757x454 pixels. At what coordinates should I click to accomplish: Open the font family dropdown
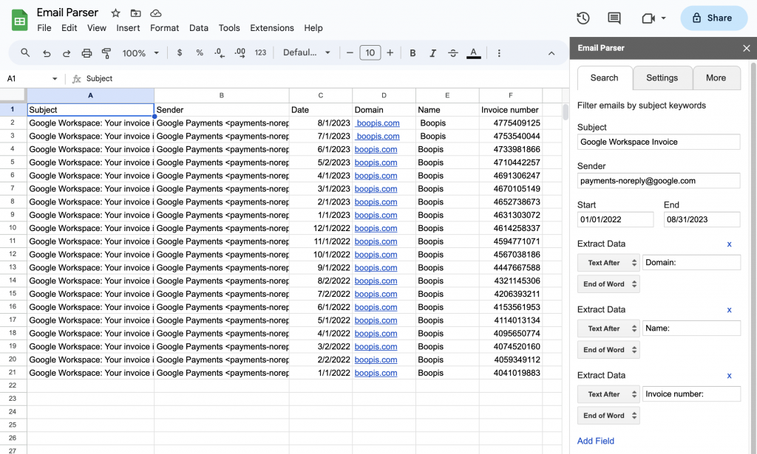307,52
